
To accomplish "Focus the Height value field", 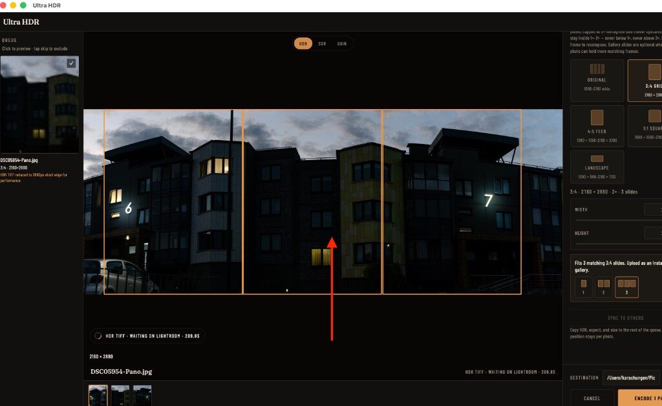I will (653, 233).
